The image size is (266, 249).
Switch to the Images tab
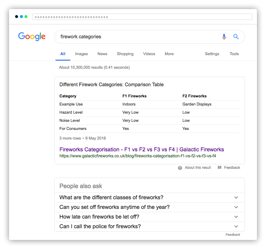coord(81,54)
